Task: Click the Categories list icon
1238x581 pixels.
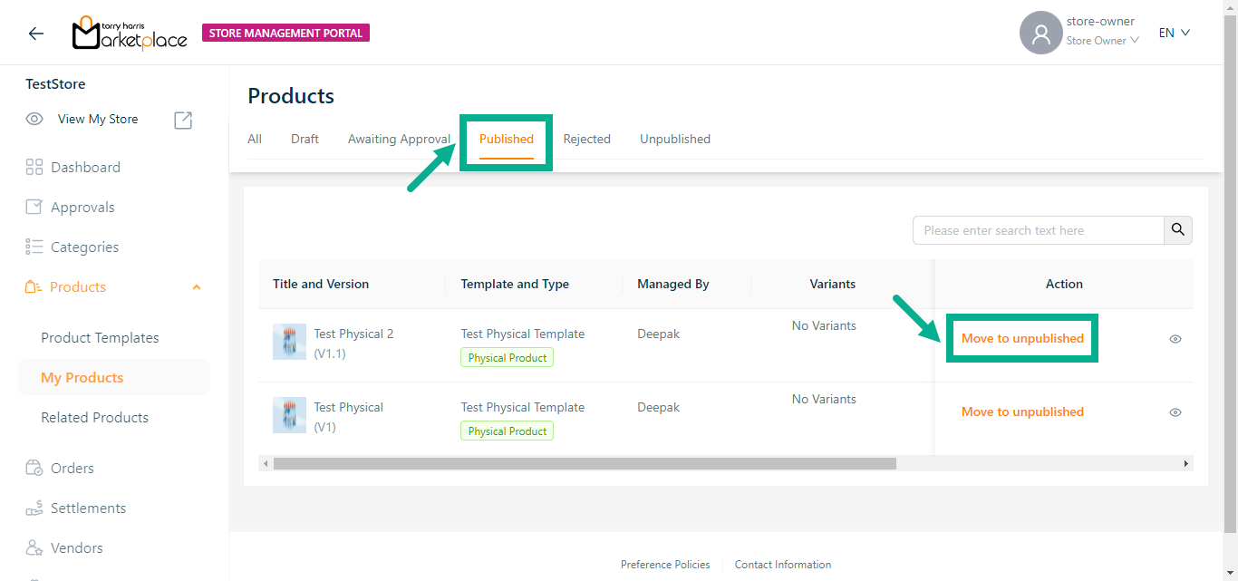Action: tap(34, 247)
